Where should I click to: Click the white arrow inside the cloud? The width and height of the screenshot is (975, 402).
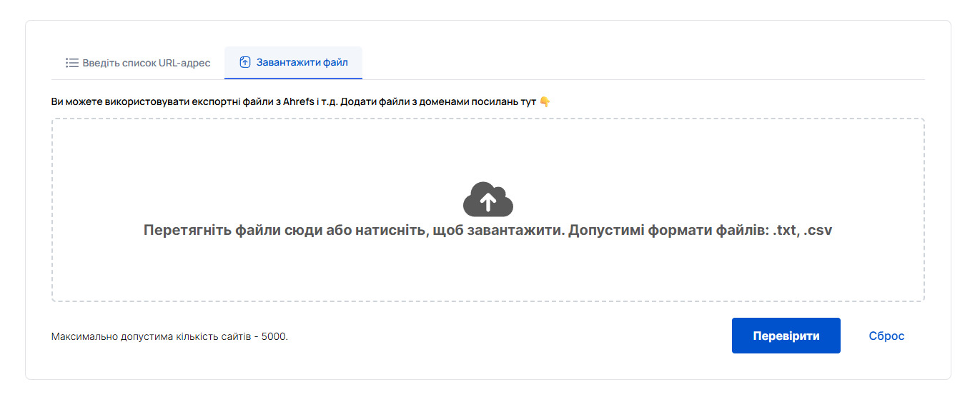pyautogui.click(x=488, y=202)
